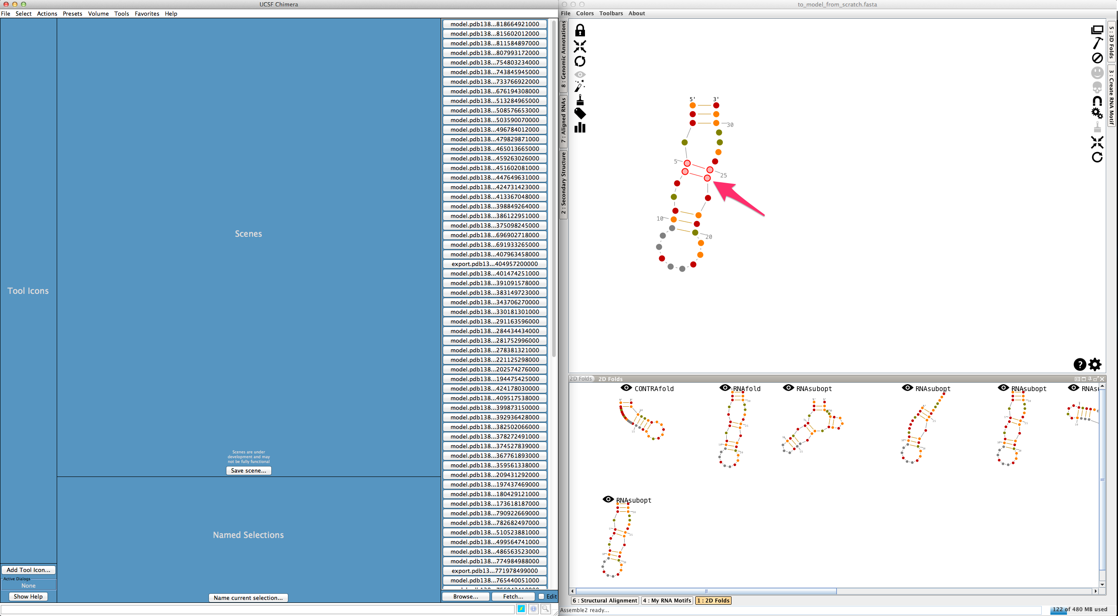Click the Add Tool Icon... button
Screen dimensions: 1118x616
(28, 570)
